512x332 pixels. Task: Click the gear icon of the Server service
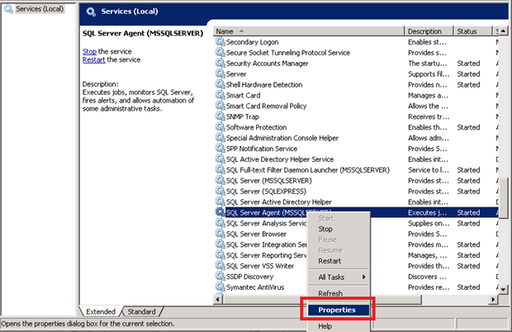[x=220, y=74]
